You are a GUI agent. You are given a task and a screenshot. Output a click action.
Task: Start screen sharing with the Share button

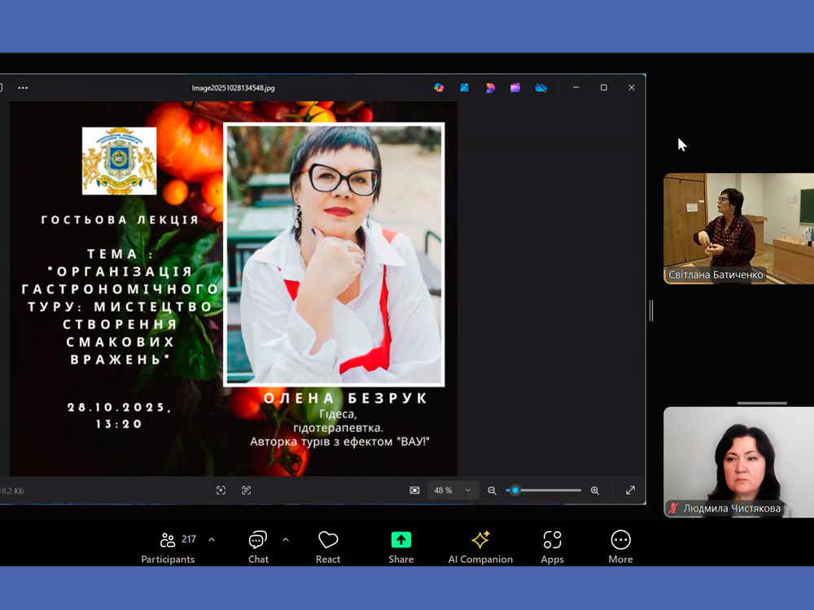click(x=400, y=547)
